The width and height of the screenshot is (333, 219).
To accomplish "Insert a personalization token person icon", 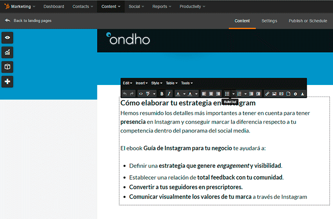I will 303,94.
